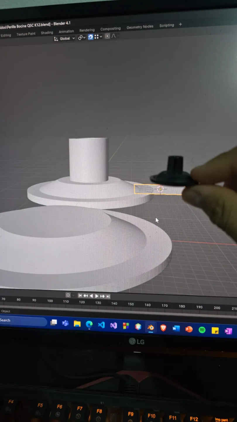The height and width of the screenshot is (422, 237).
Task: Open Spotify from the taskbar
Action: (202, 330)
